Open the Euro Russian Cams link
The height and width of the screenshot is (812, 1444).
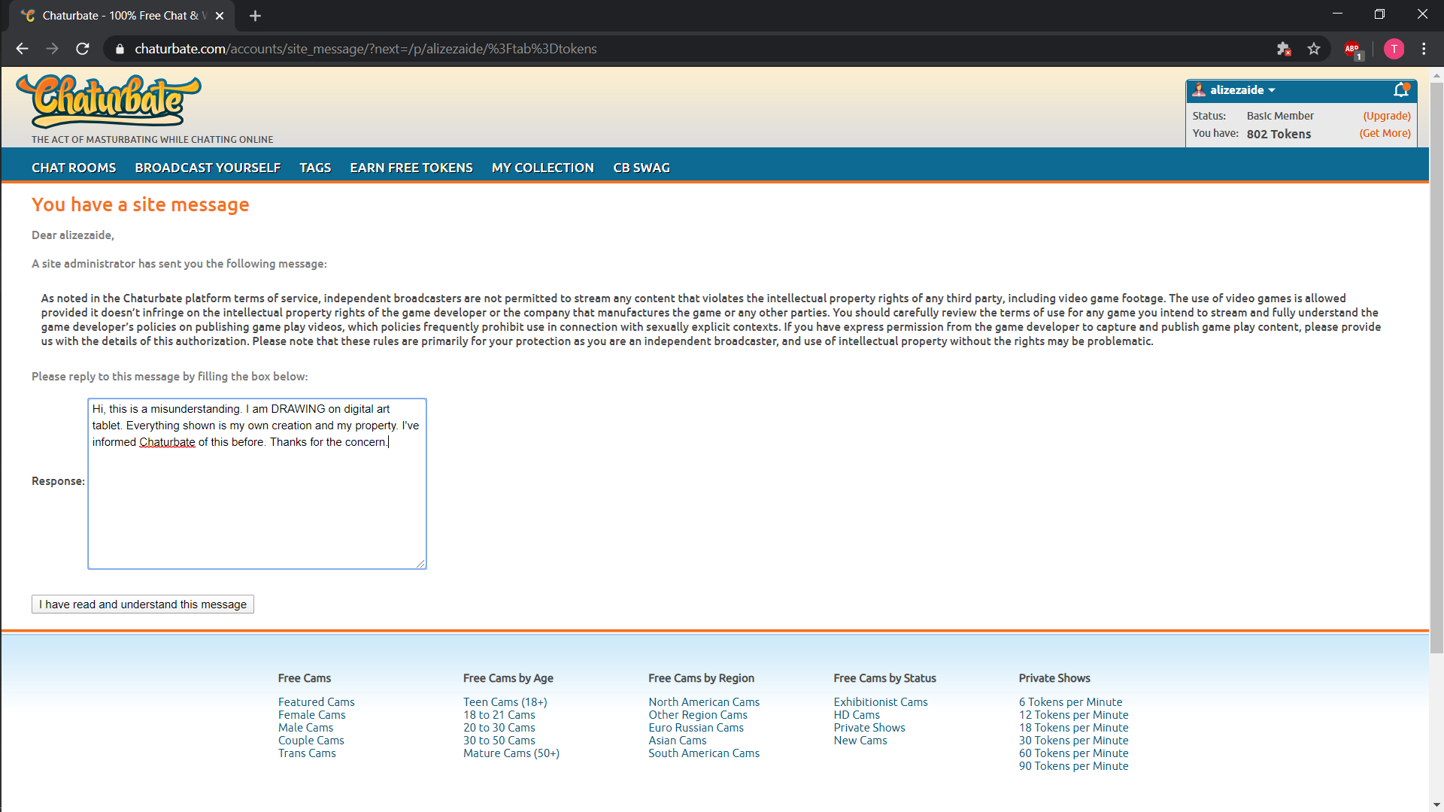pyautogui.click(x=696, y=727)
